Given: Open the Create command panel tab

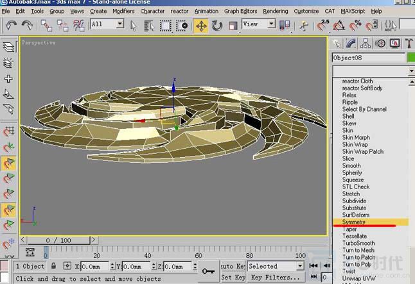Looking at the screenshot, I should coord(337,44).
